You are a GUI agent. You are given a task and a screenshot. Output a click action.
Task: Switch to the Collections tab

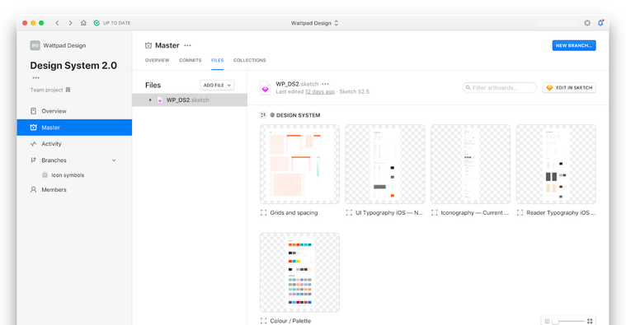click(250, 61)
